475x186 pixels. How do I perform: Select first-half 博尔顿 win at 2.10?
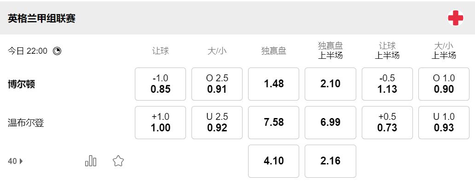pyautogui.click(x=330, y=84)
